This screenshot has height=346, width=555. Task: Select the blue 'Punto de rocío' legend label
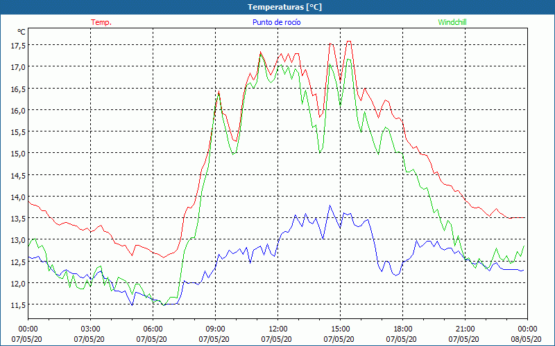(276, 22)
